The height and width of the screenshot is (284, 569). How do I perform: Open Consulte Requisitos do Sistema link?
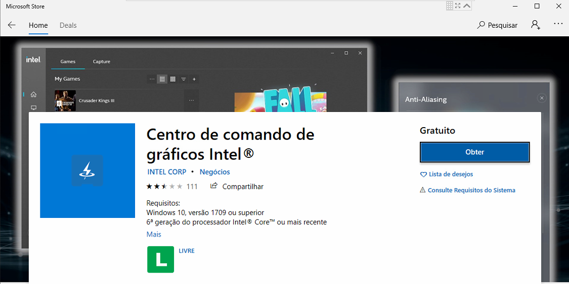coord(467,190)
